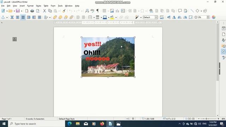Click the Save document icon

(x=18, y=11)
